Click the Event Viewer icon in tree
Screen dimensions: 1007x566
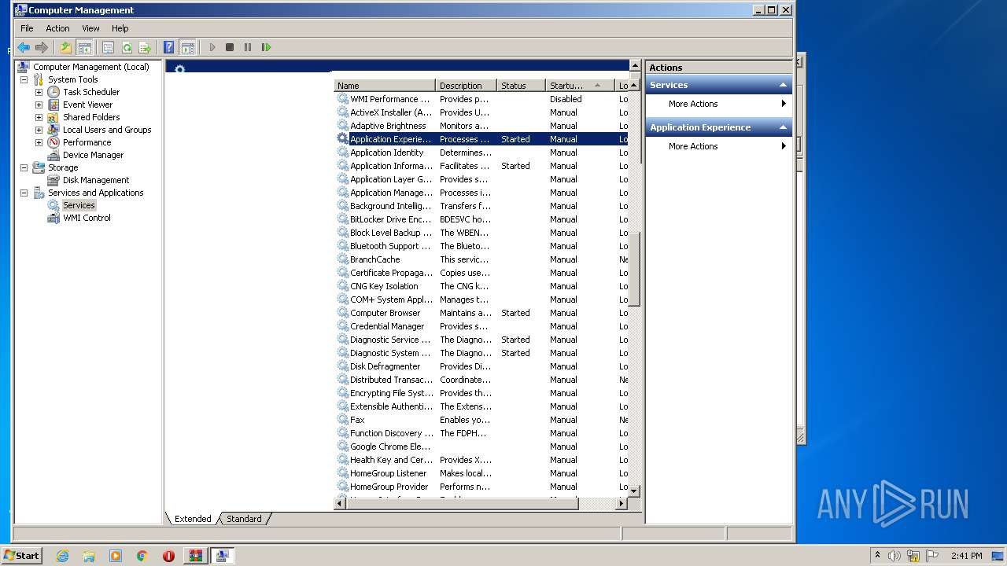tap(53, 105)
